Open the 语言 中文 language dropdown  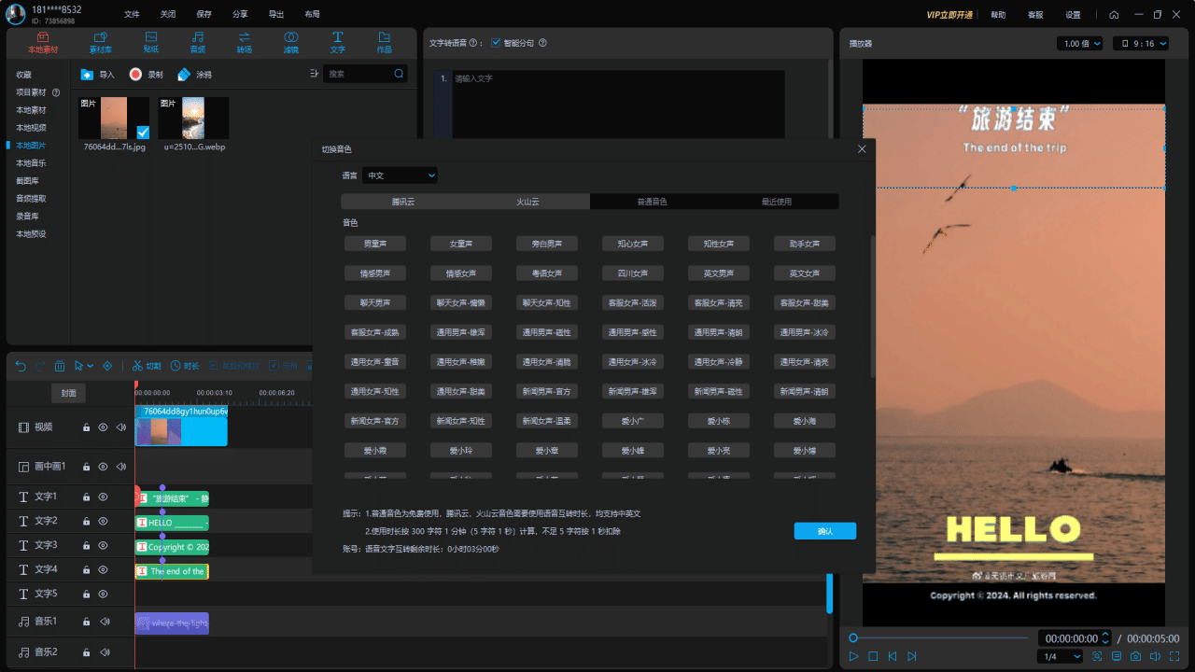(400, 175)
